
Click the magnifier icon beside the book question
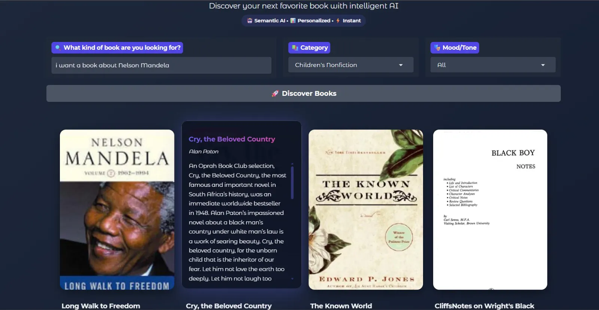coord(58,48)
